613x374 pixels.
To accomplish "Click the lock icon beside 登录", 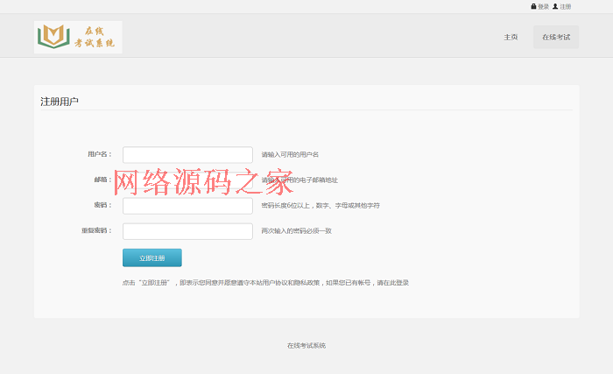I will (533, 6).
